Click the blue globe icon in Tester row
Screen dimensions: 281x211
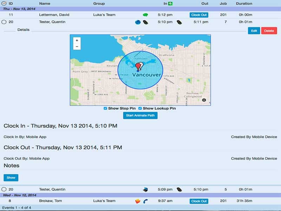[138, 22]
